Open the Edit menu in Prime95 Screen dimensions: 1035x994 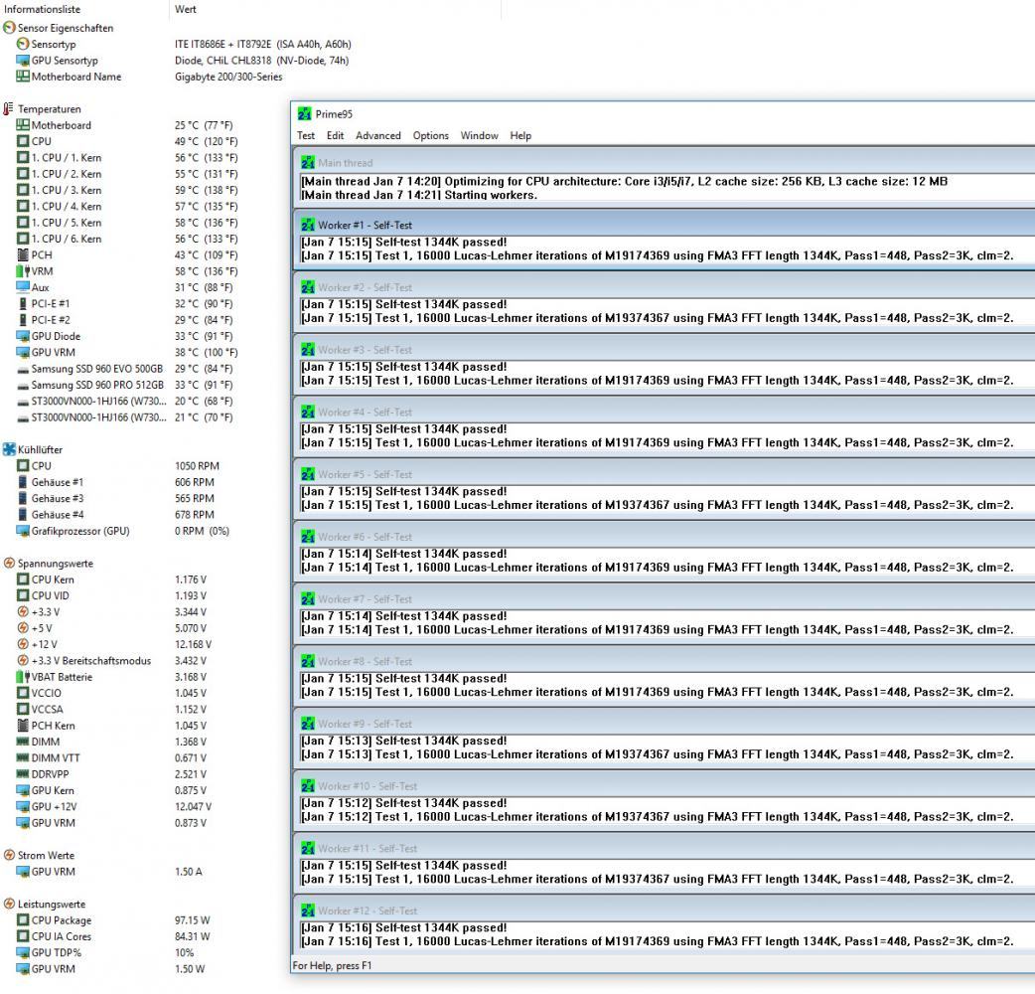336,135
